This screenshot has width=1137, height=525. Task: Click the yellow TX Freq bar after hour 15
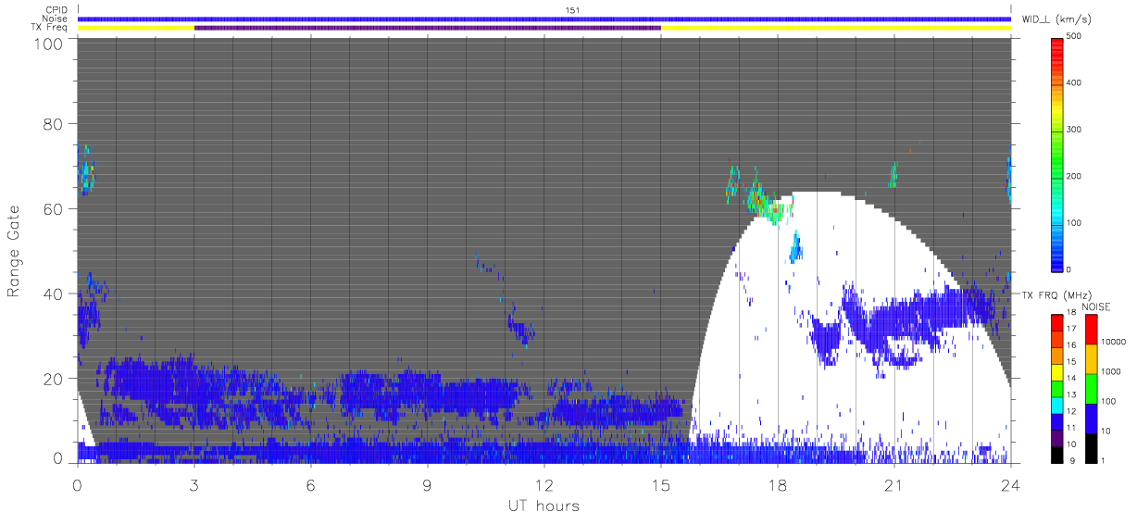pos(836,28)
